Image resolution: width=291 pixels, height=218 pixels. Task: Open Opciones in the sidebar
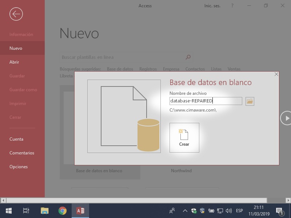coord(19,167)
